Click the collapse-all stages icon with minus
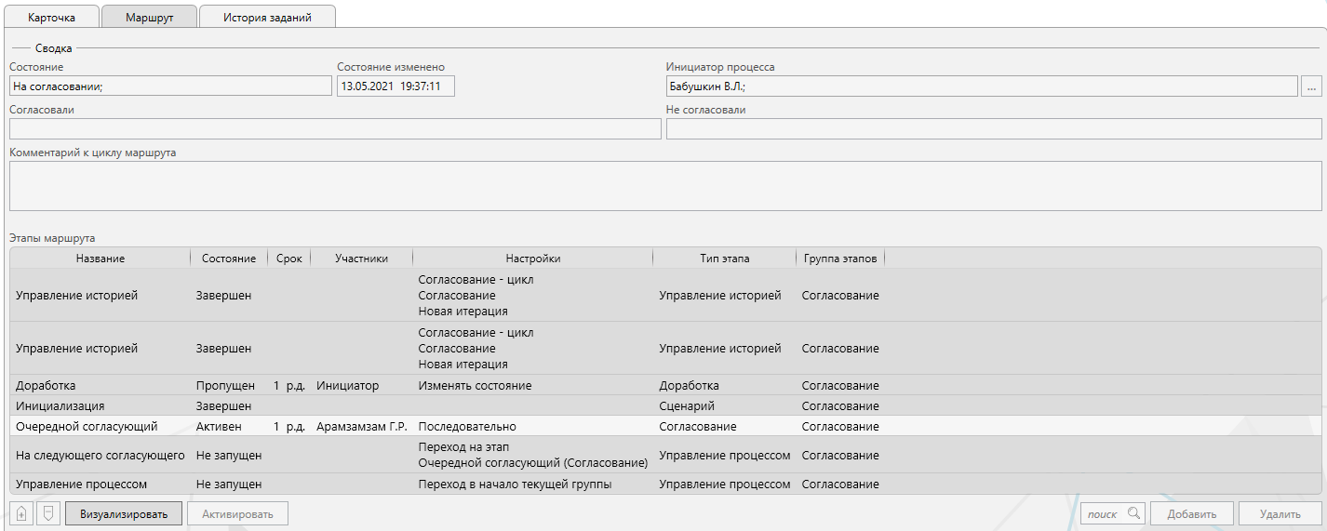The width and height of the screenshot is (1327, 531). tap(48, 513)
